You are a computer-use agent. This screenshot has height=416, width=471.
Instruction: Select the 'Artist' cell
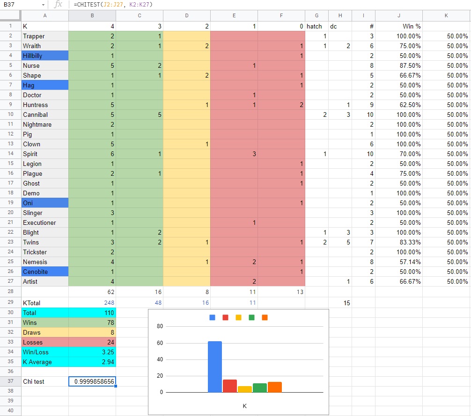(45, 281)
